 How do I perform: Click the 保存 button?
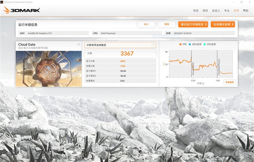pyautogui.click(x=167, y=24)
